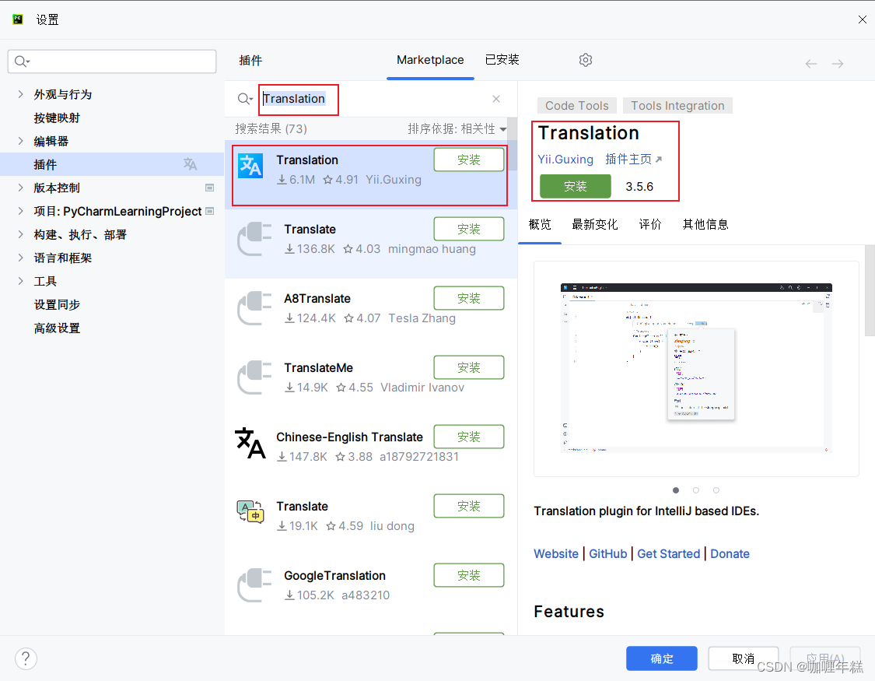Open the 其他信息 tab
The image size is (875, 681).
coord(706,224)
